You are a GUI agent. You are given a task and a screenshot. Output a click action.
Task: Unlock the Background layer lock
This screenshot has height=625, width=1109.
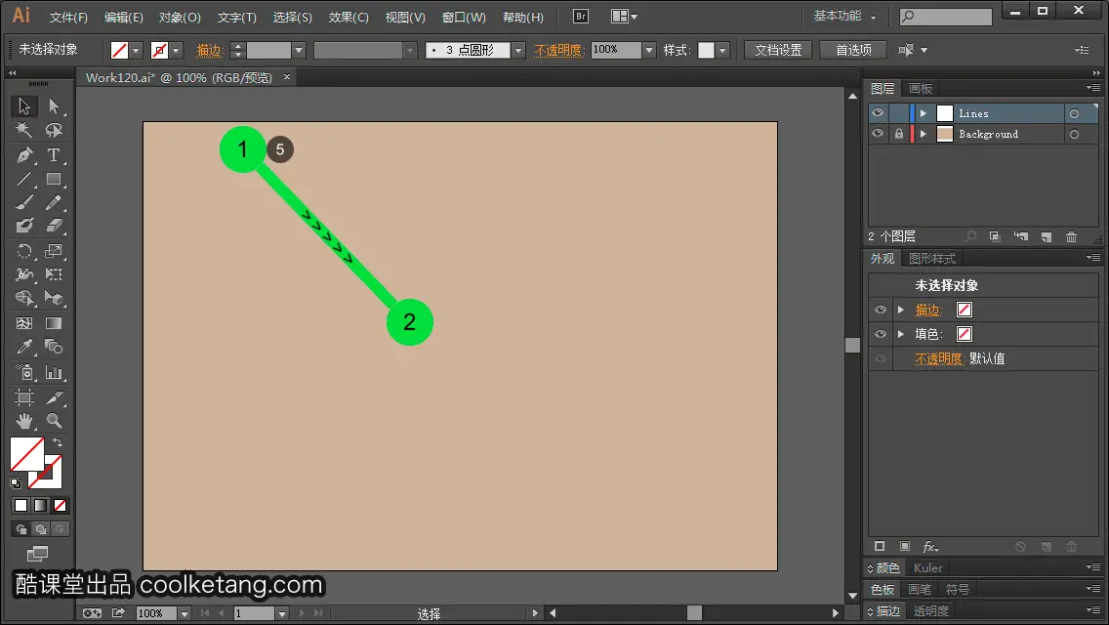click(x=898, y=134)
